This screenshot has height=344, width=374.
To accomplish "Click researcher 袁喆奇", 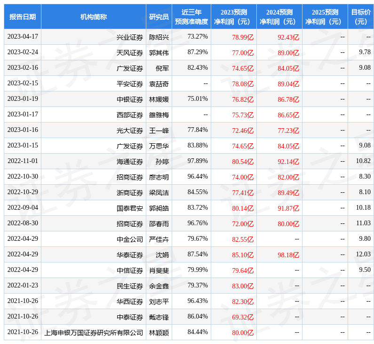I will (x=159, y=84).
